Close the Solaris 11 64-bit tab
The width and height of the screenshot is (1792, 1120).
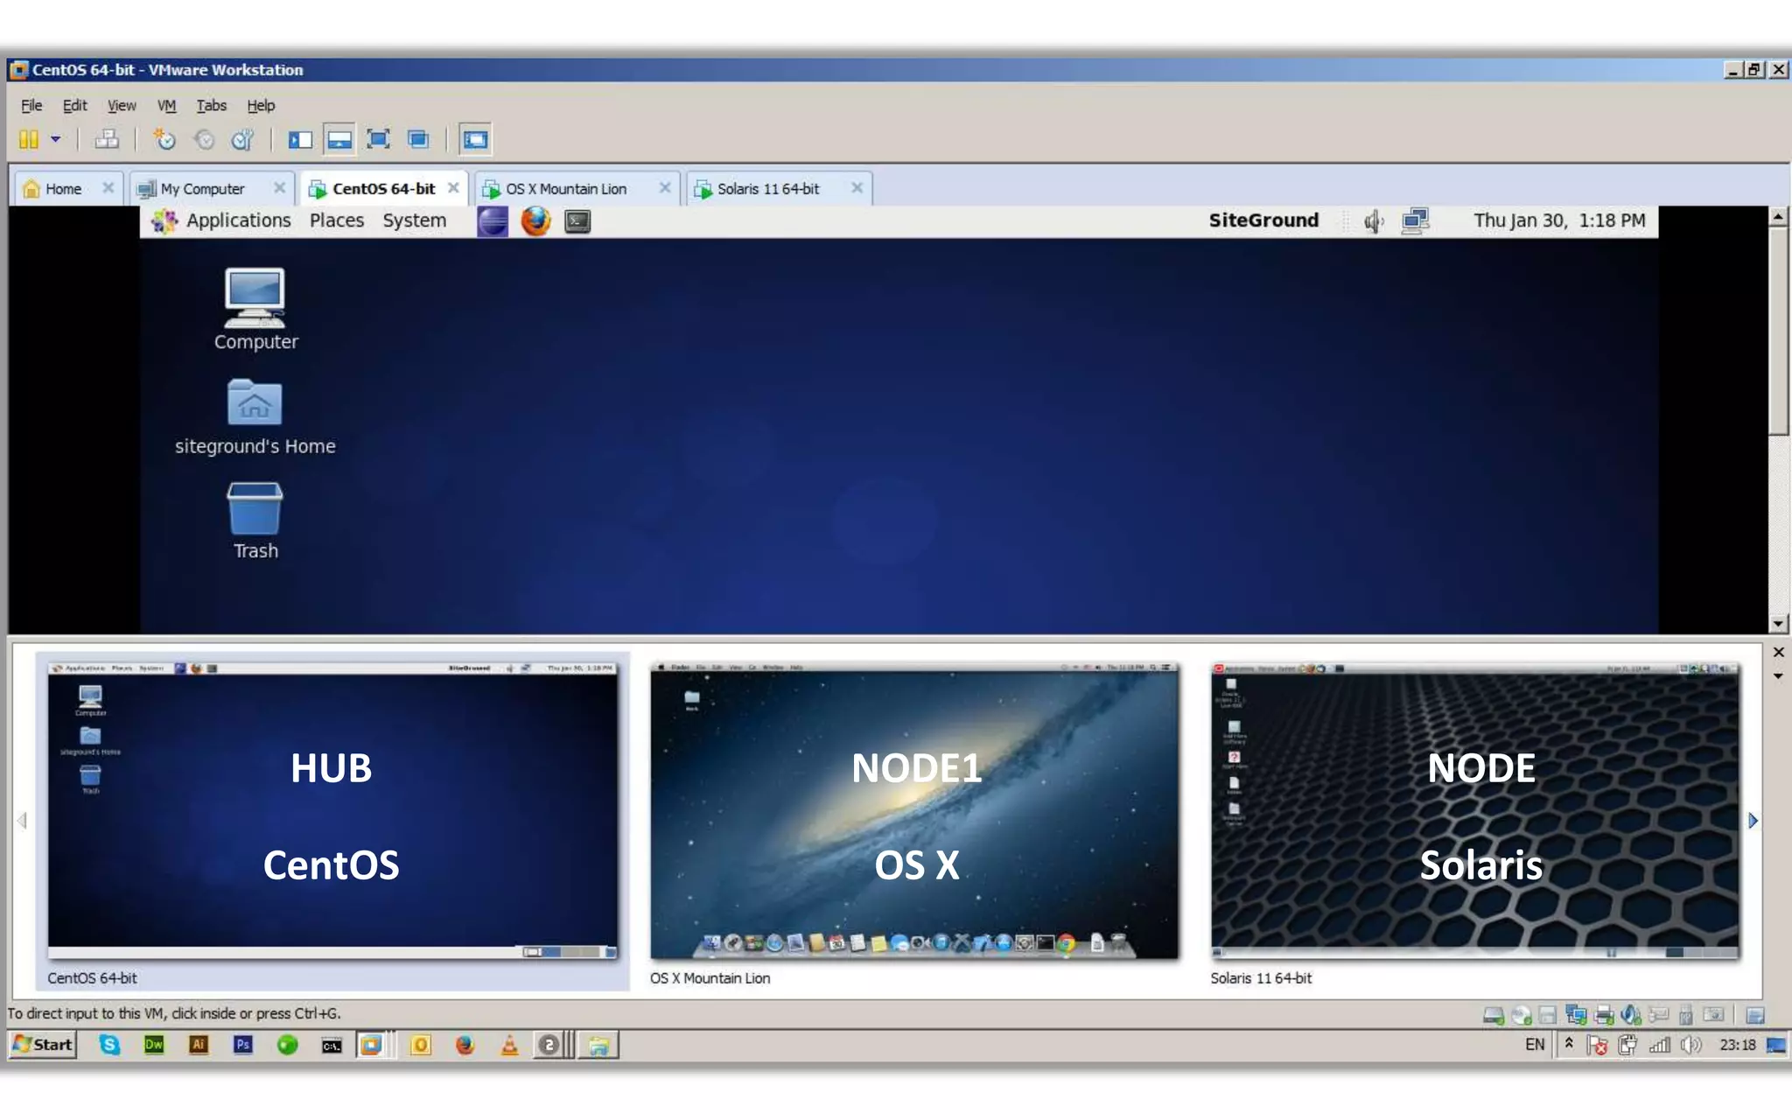click(857, 187)
